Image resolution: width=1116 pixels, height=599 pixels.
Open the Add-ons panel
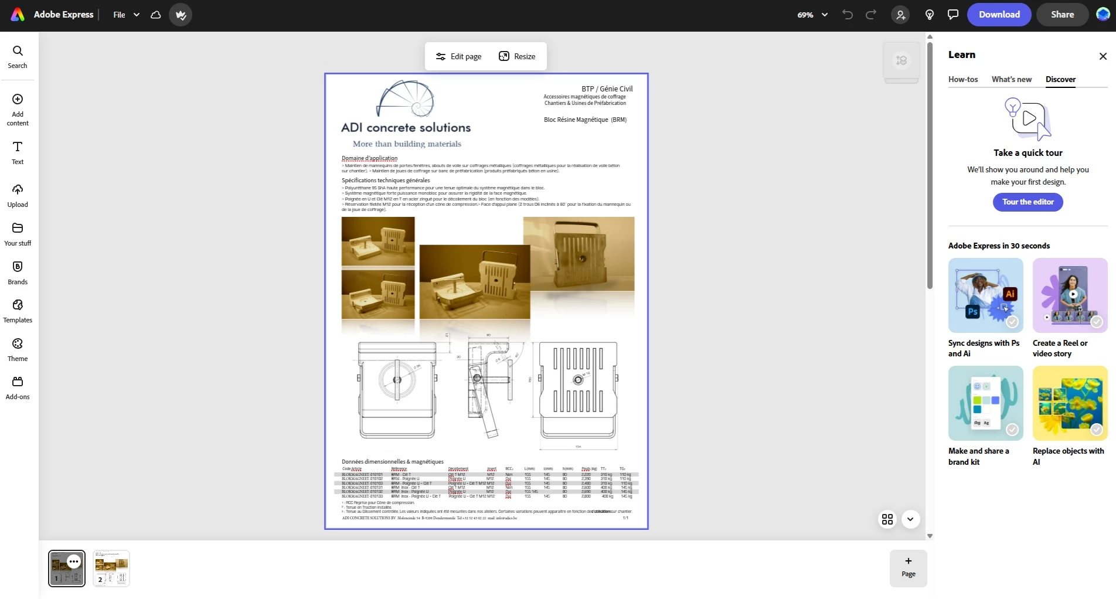click(x=18, y=388)
